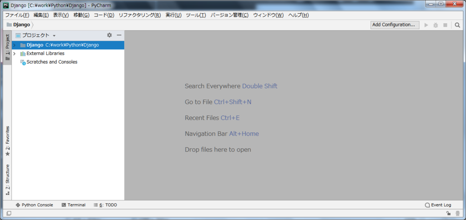The image size is (466, 220).
Task: Open the 編集(E) menu
Action: pyautogui.click(x=41, y=15)
